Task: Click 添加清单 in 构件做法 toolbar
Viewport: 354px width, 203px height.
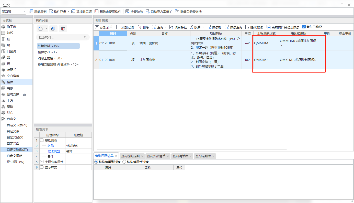Action: click(x=104, y=27)
